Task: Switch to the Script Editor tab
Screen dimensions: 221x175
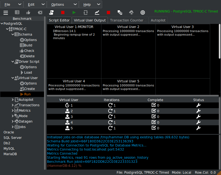Action: tap(59, 20)
